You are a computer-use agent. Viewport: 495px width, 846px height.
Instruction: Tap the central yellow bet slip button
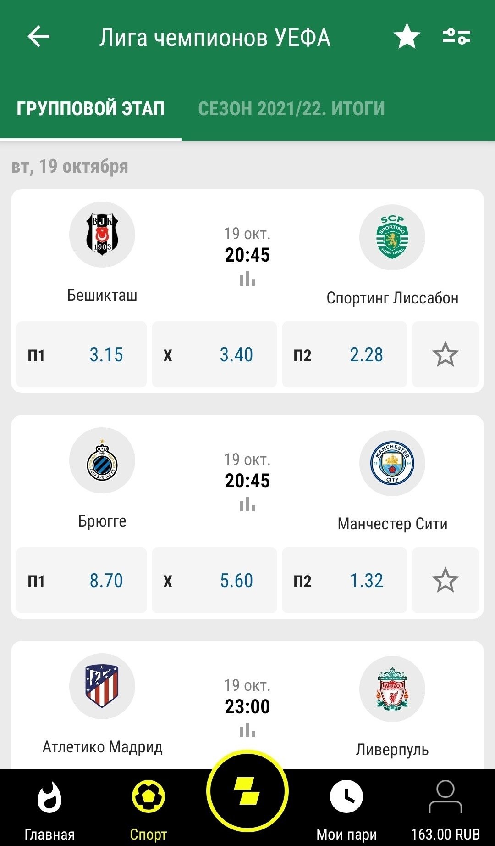coord(247,791)
